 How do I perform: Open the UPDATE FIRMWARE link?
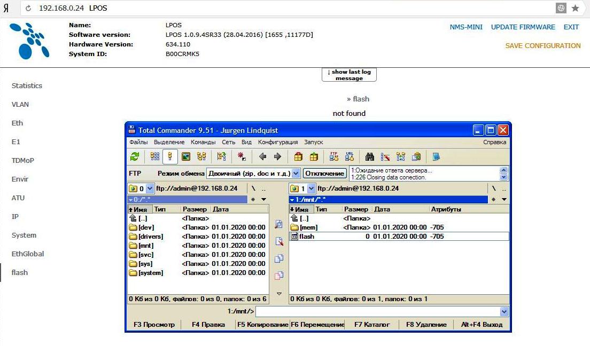523,27
